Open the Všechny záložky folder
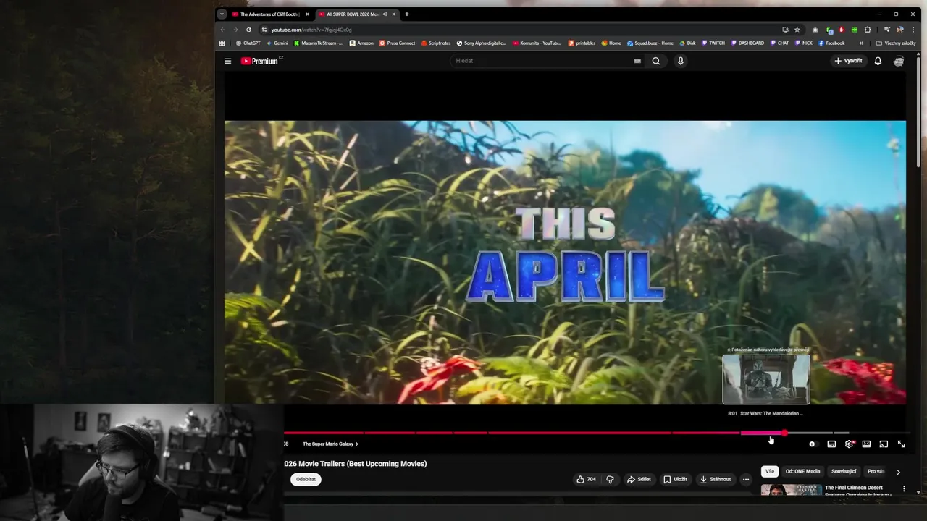This screenshot has width=927, height=521. tap(896, 43)
